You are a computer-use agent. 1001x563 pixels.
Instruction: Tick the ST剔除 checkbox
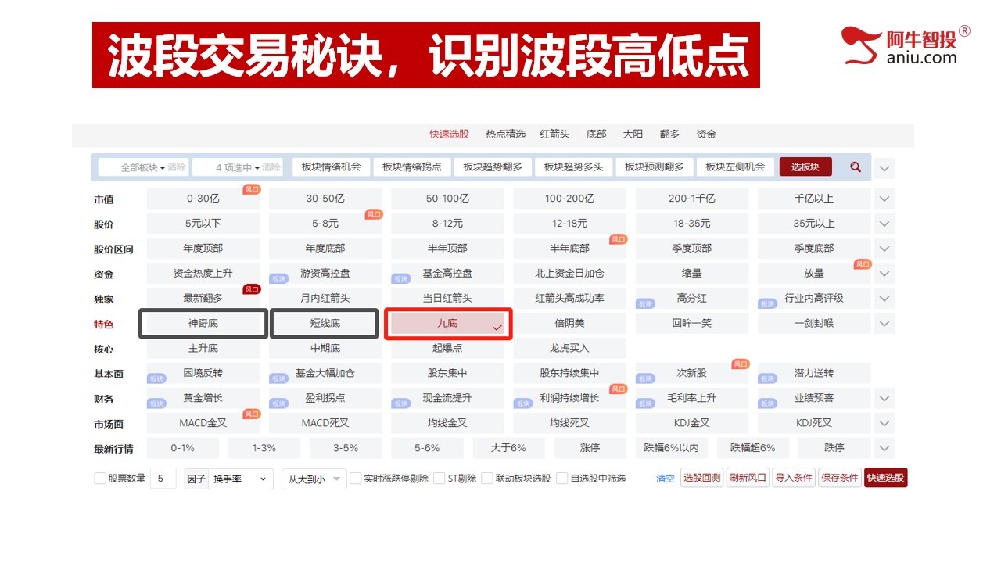[440, 478]
